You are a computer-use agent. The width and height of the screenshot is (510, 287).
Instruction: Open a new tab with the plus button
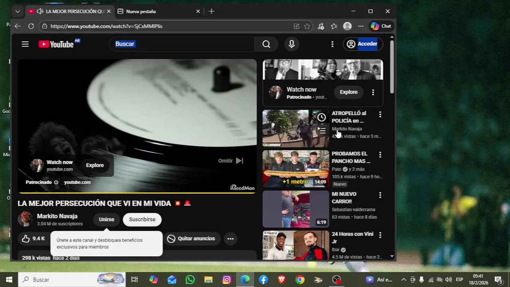(x=212, y=11)
